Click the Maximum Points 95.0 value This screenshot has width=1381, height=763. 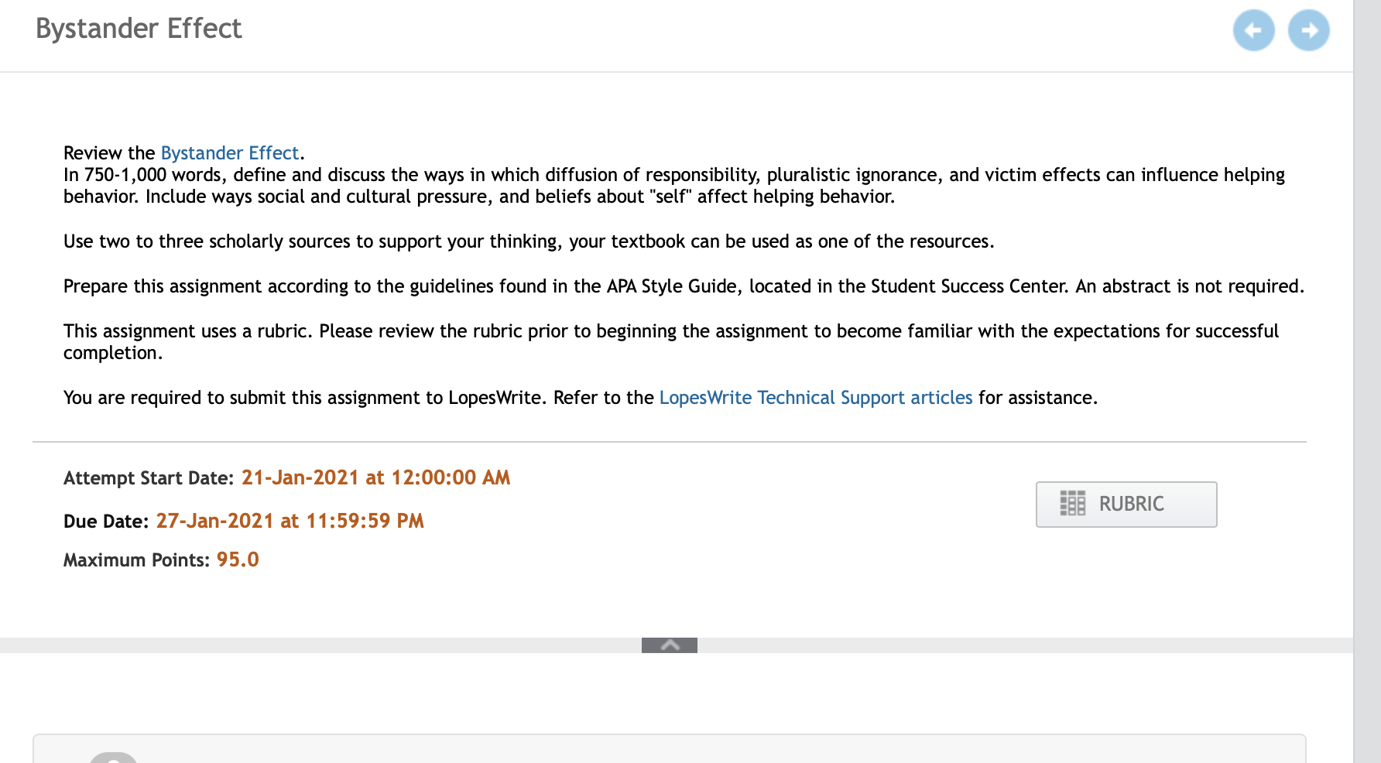(238, 559)
